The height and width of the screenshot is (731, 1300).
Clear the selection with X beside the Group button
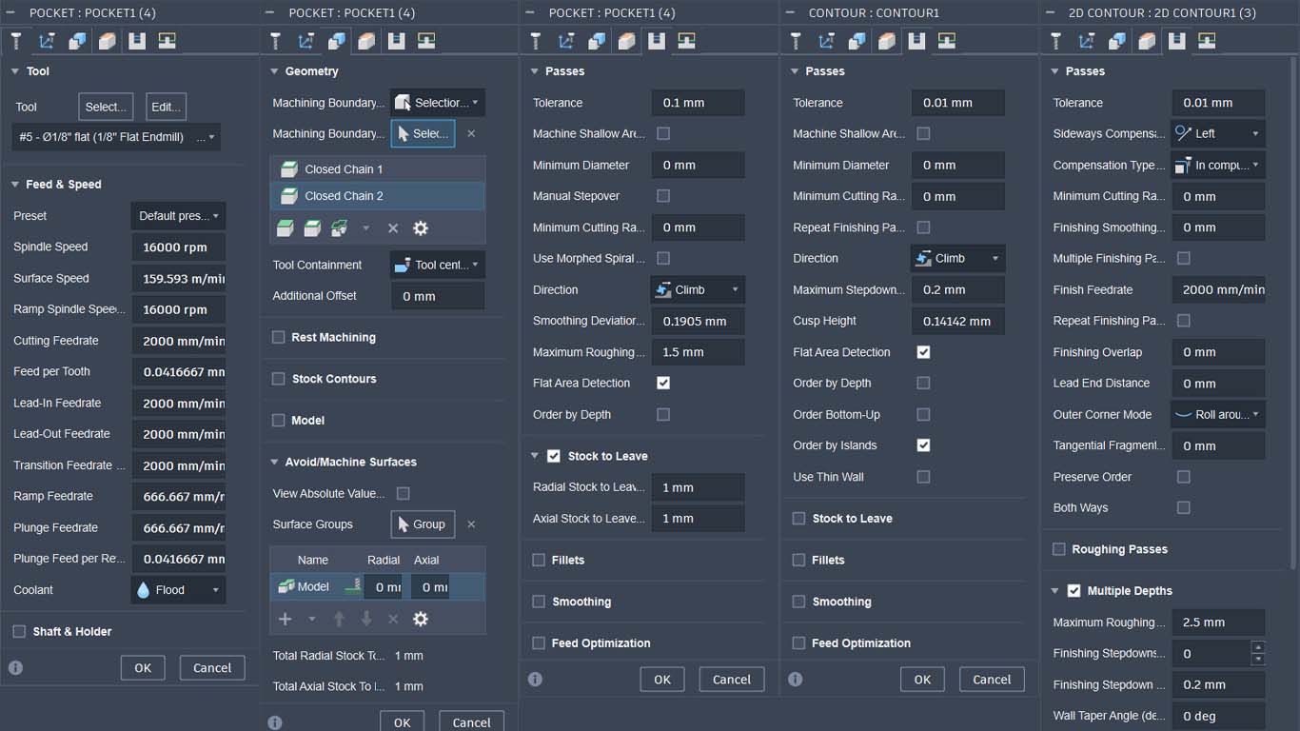tap(471, 524)
